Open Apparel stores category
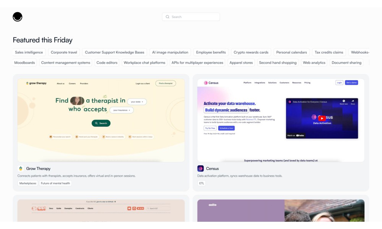Viewport: 382px width, 229px height. [x=241, y=63]
